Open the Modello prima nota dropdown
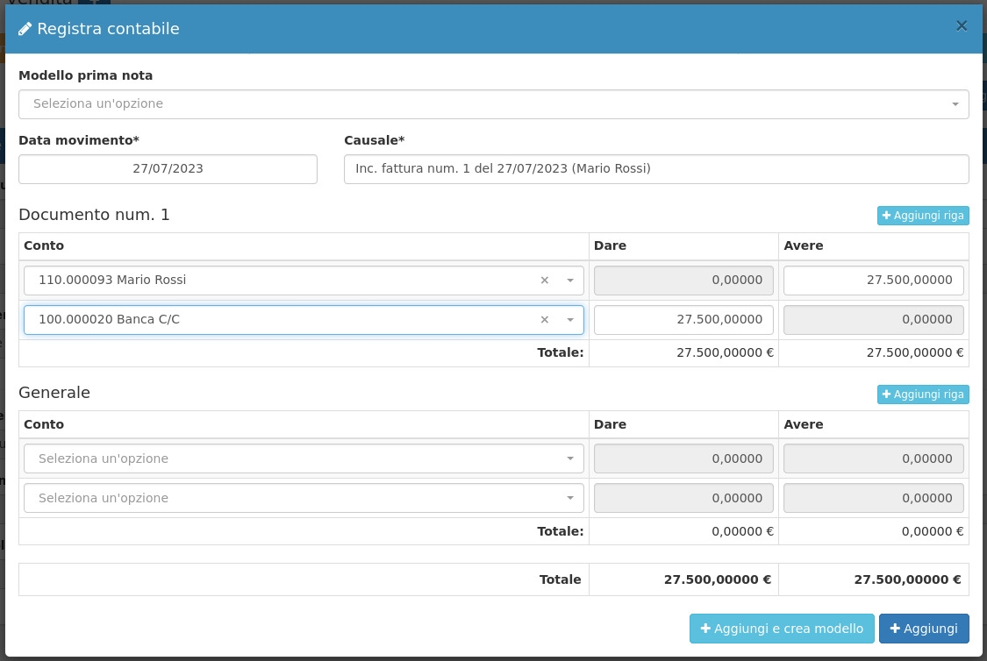The width and height of the screenshot is (987, 661). 493,104
